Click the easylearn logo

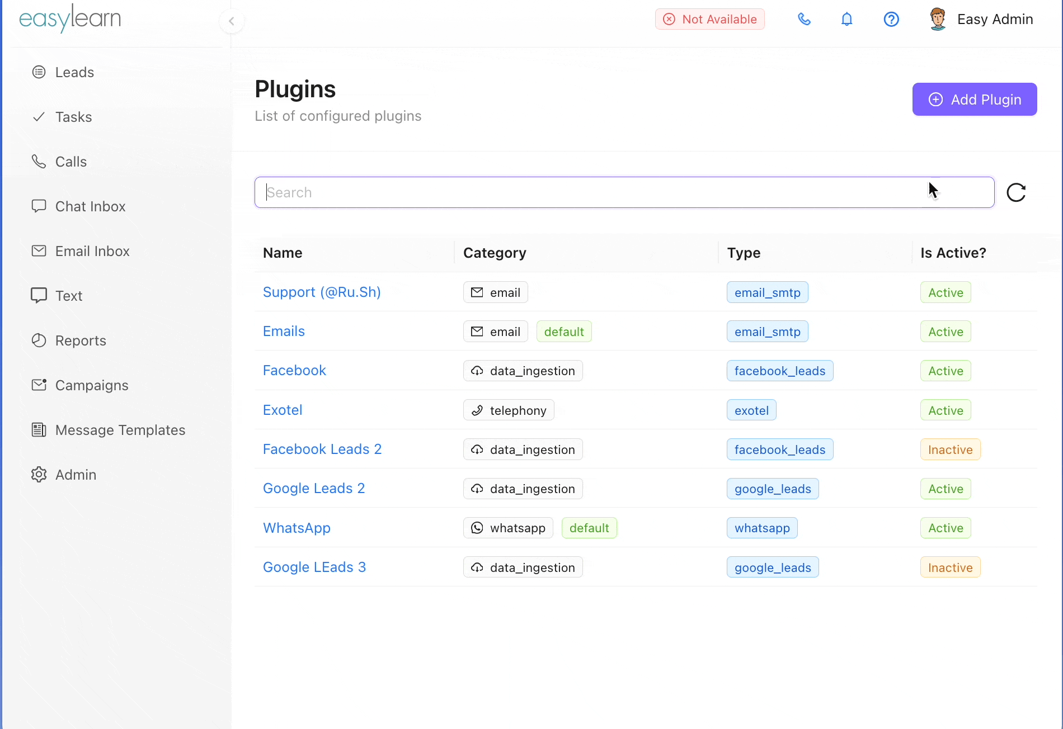tap(70, 19)
